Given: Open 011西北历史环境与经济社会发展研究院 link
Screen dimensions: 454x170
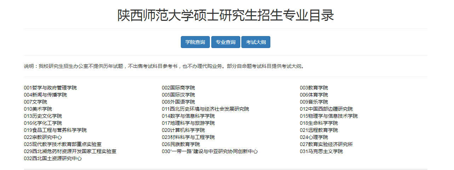Looking at the screenshot, I should (x=205, y=109).
